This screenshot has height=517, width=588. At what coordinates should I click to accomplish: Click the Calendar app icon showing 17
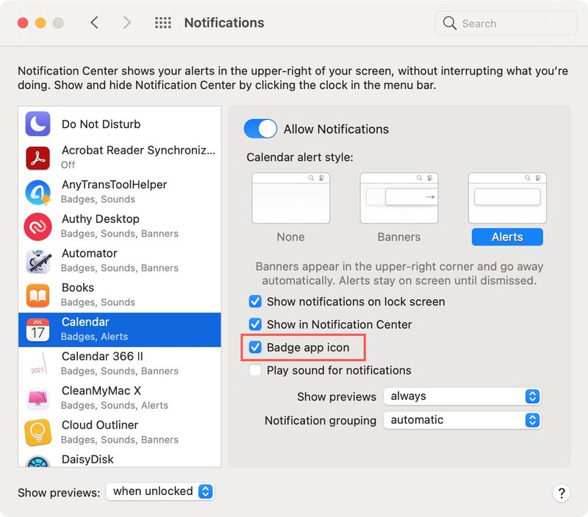(x=37, y=329)
